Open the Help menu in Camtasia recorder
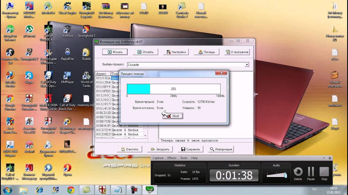348x195 pixels. (194, 158)
